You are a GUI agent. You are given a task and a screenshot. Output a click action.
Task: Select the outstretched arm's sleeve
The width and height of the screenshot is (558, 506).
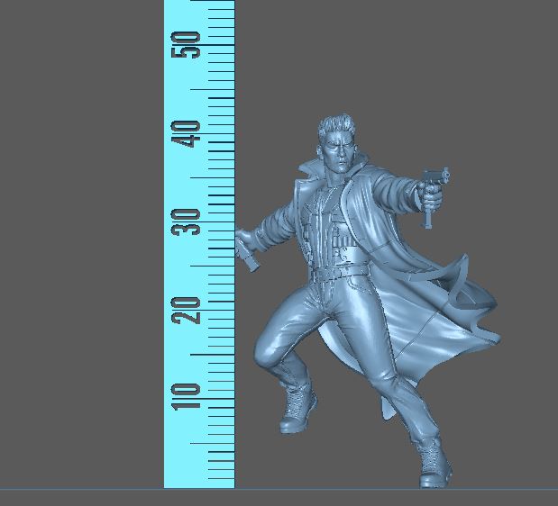(x=386, y=192)
